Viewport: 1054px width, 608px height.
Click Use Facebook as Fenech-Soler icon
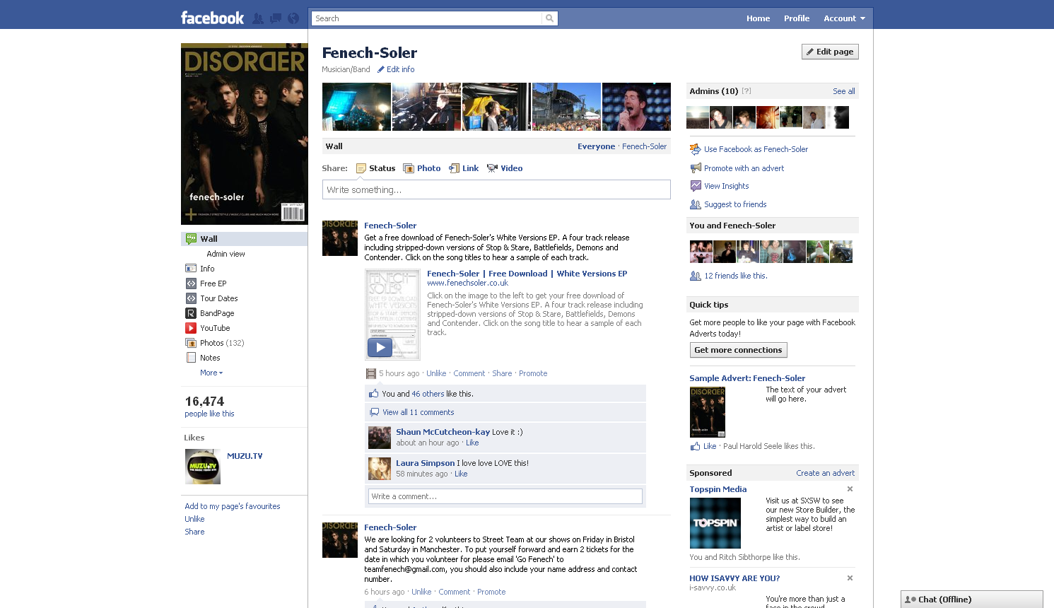tap(696, 149)
